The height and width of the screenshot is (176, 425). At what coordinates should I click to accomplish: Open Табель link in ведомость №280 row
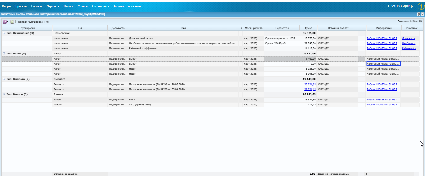383,89
